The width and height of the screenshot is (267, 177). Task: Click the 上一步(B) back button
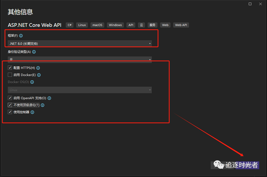point(222,165)
